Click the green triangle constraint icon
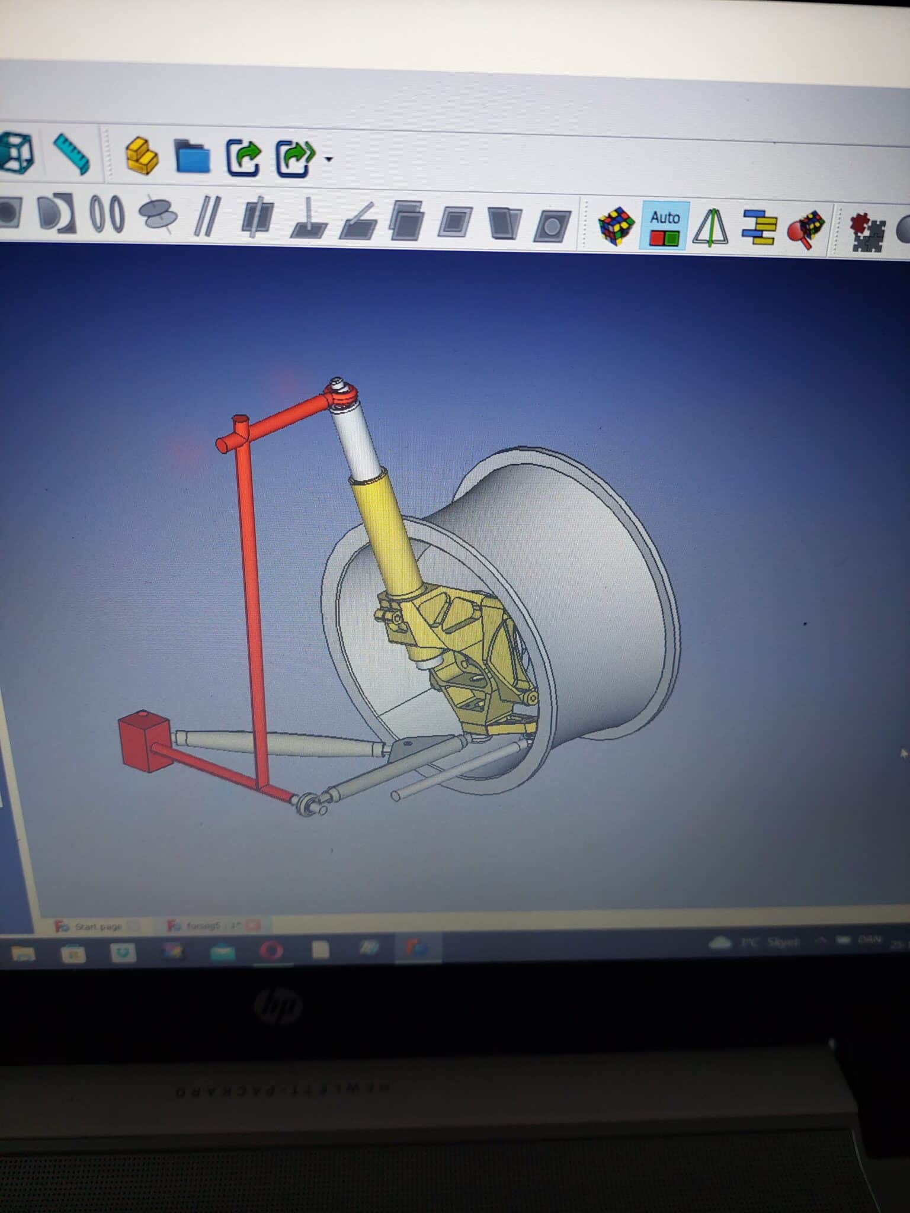This screenshot has height=1213, width=910. (x=710, y=227)
